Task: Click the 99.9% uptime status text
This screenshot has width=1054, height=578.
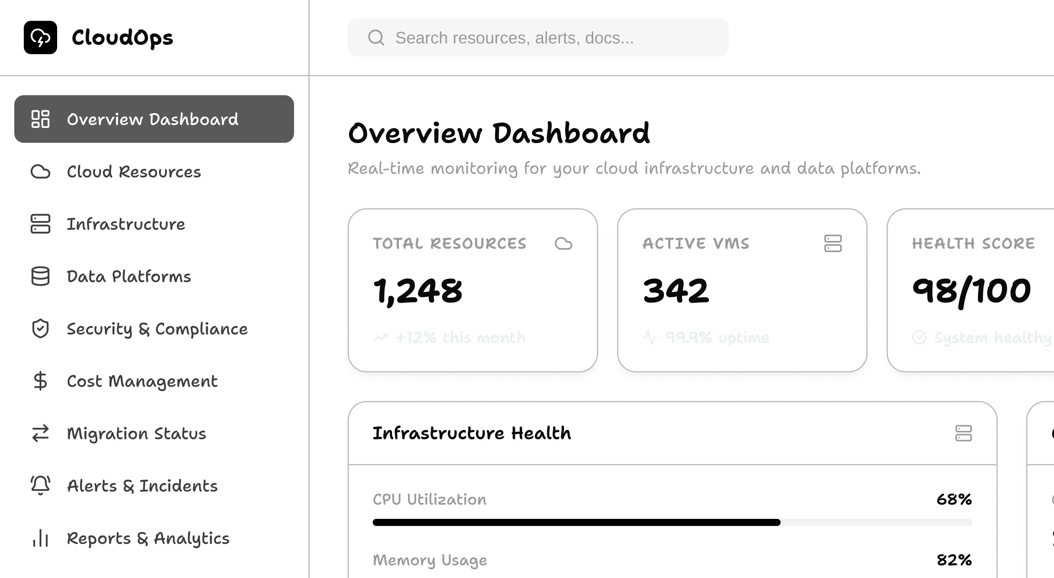Action: [x=717, y=338]
